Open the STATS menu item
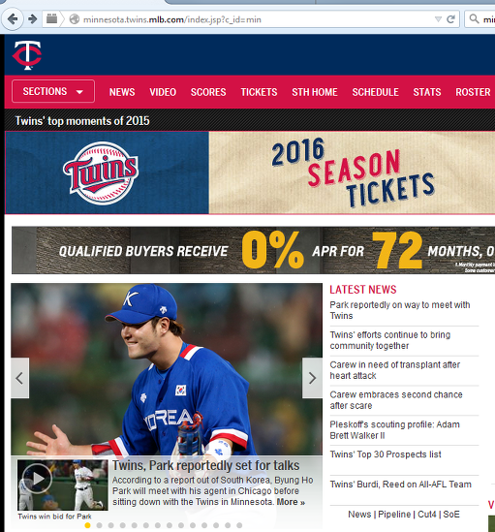 [x=427, y=92]
